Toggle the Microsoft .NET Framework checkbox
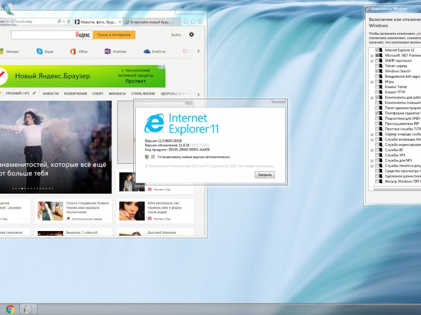421x315 pixels. [x=377, y=56]
